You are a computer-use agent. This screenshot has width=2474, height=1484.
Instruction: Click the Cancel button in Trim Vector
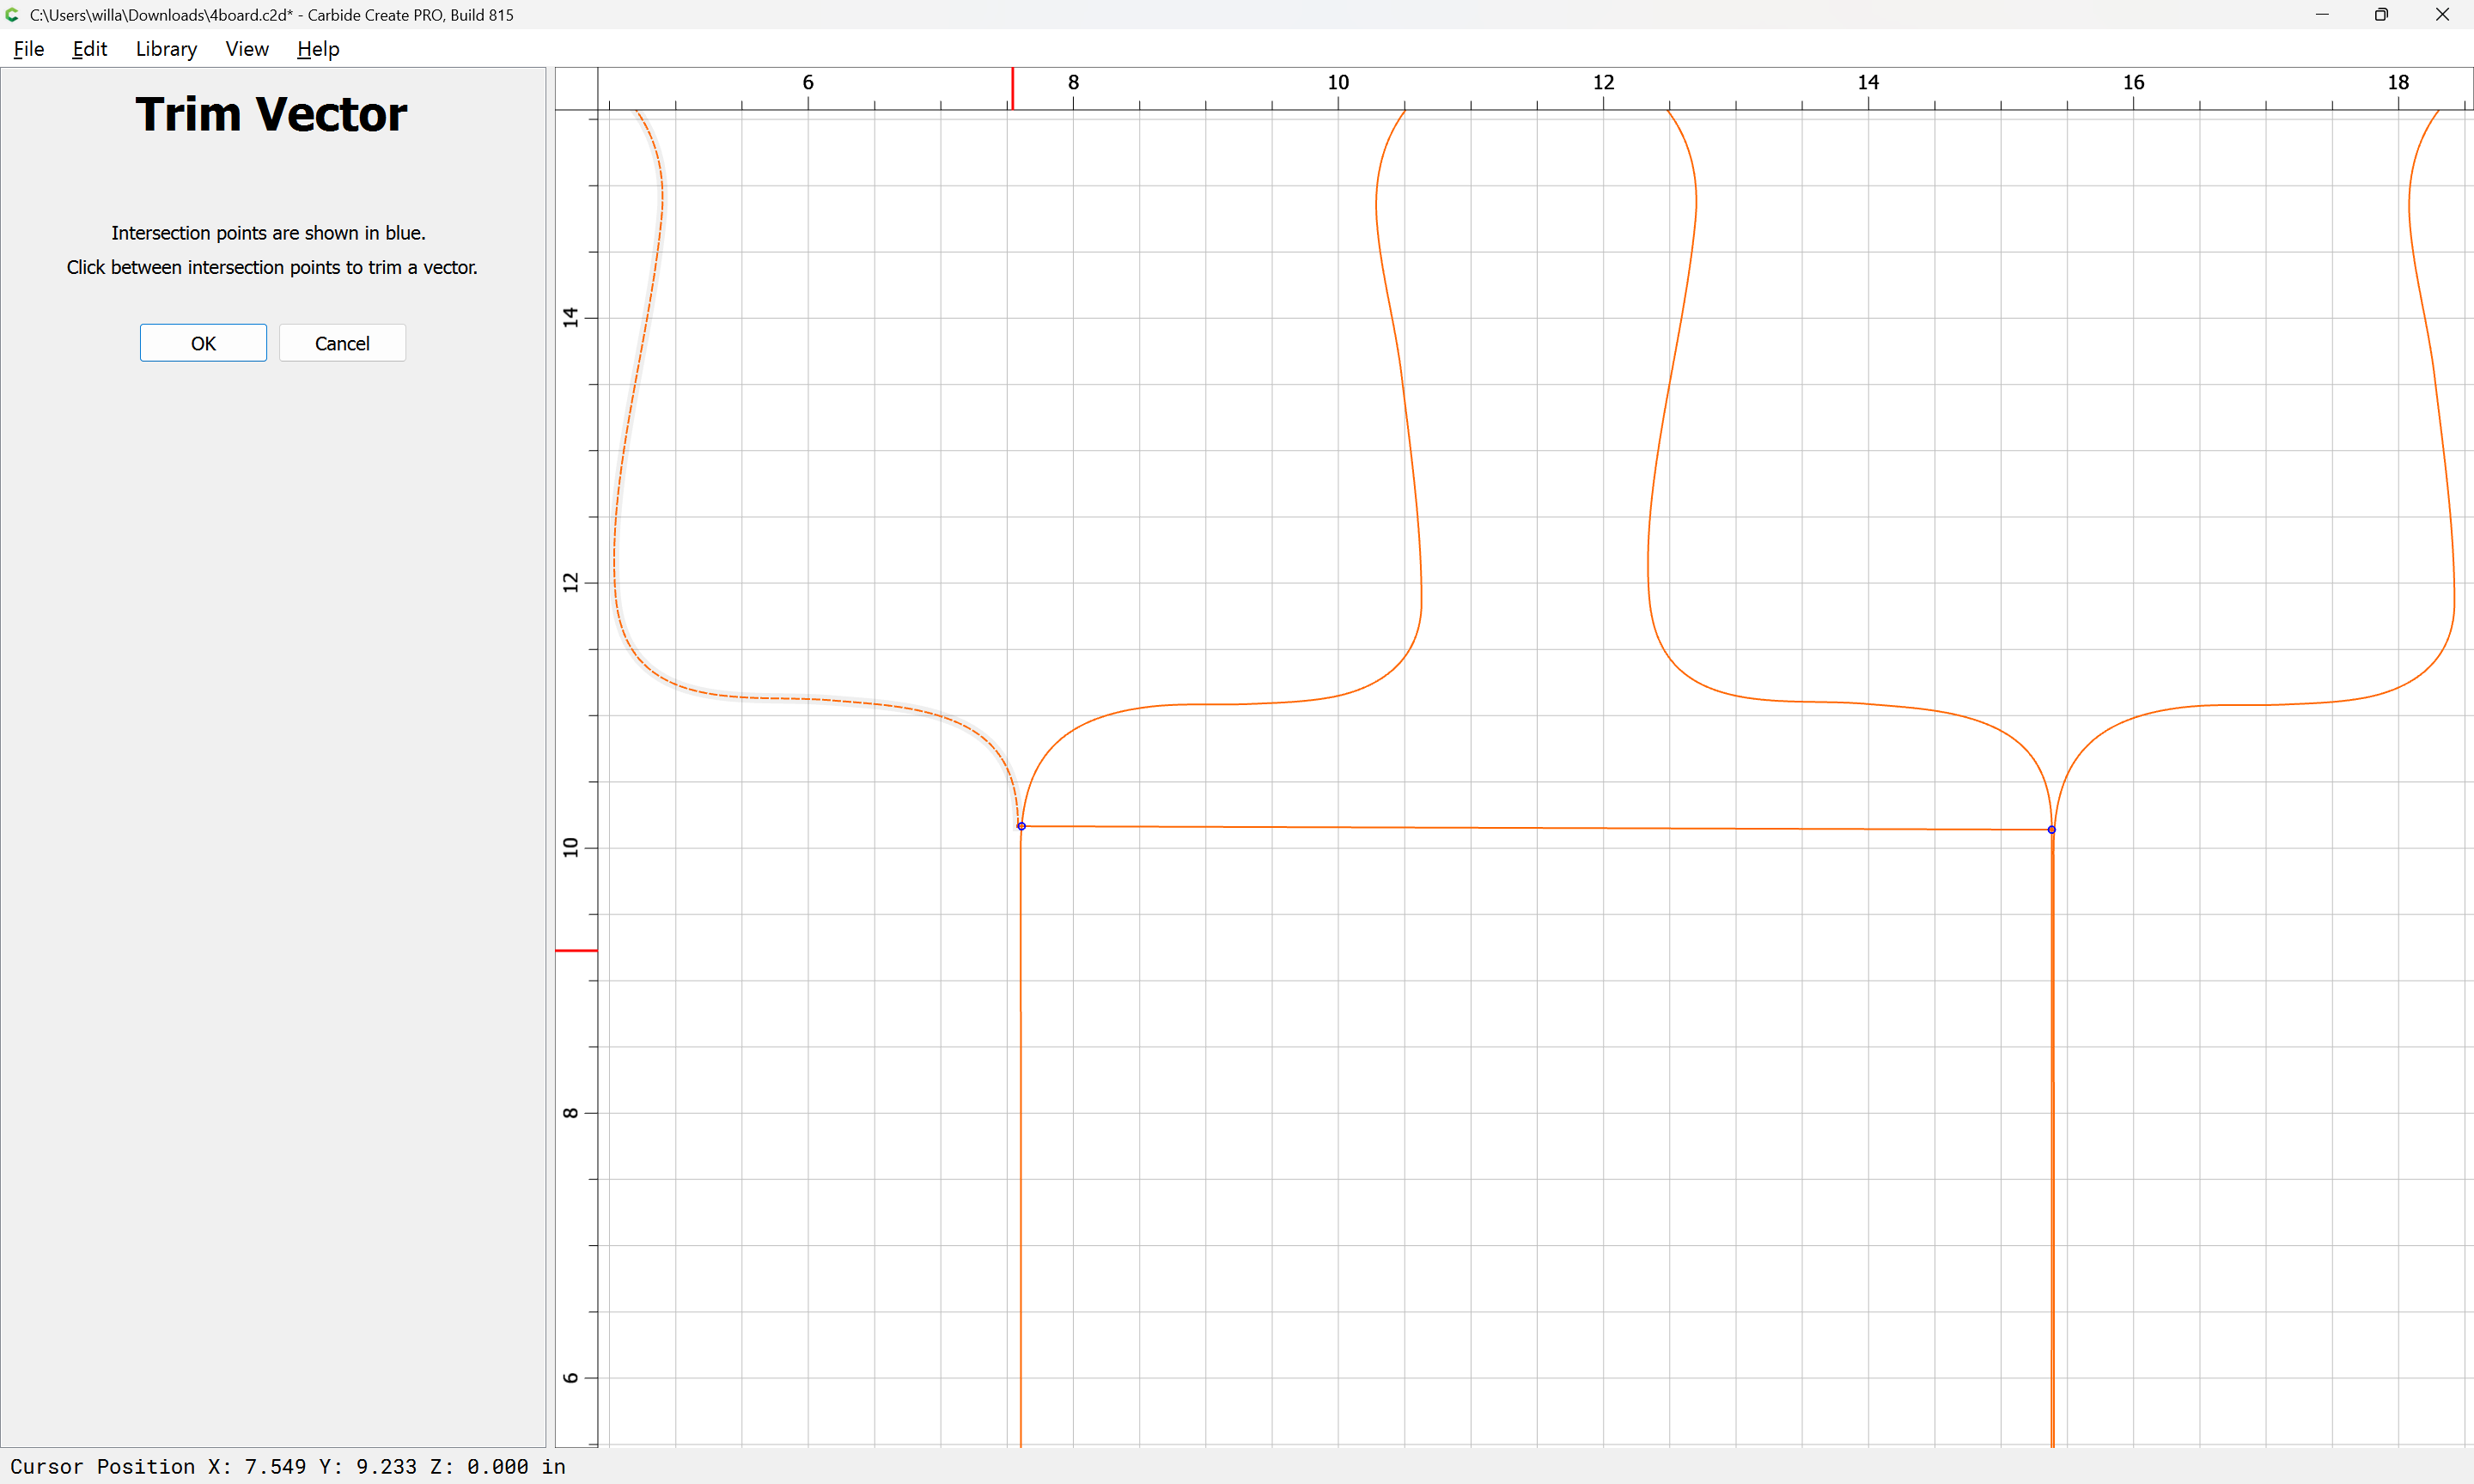342,343
